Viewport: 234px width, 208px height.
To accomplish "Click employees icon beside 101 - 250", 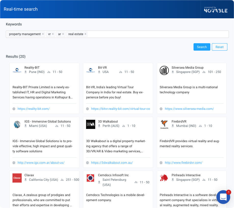I will coord(204,72).
